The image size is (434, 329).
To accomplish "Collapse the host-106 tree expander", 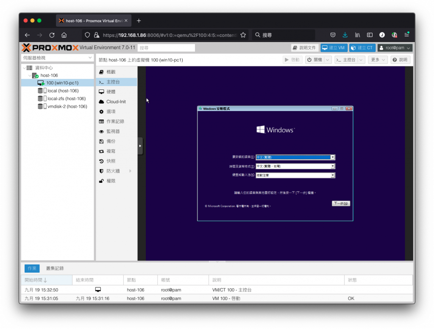I will click(30, 75).
